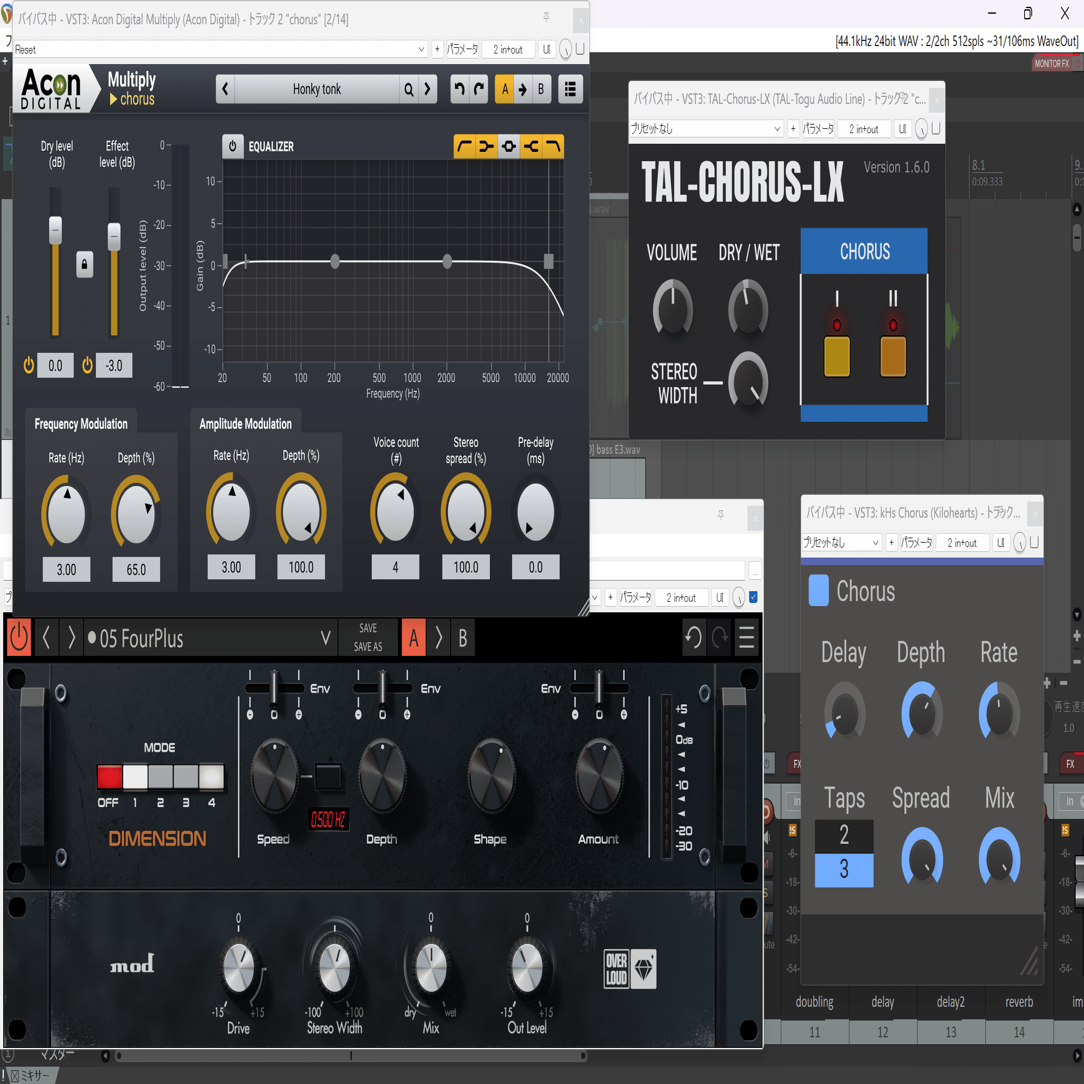This screenshot has height=1084, width=1084.
Task: Click the Dimension Speed knob
Action: point(273,777)
